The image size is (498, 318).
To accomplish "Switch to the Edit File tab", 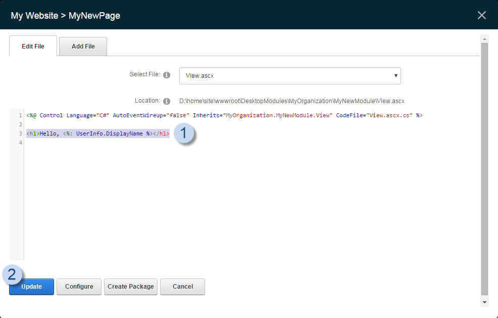I will 33,47.
